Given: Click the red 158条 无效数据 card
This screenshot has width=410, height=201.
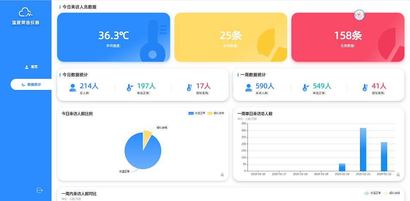Looking at the screenshot, I should (x=347, y=37).
